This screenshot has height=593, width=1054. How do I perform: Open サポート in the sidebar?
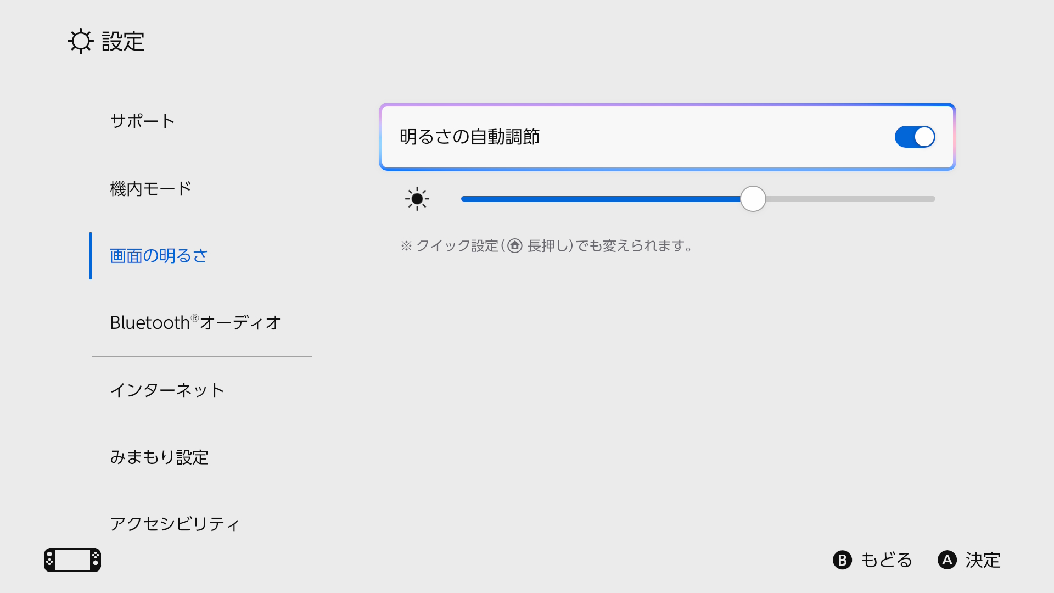(x=143, y=121)
